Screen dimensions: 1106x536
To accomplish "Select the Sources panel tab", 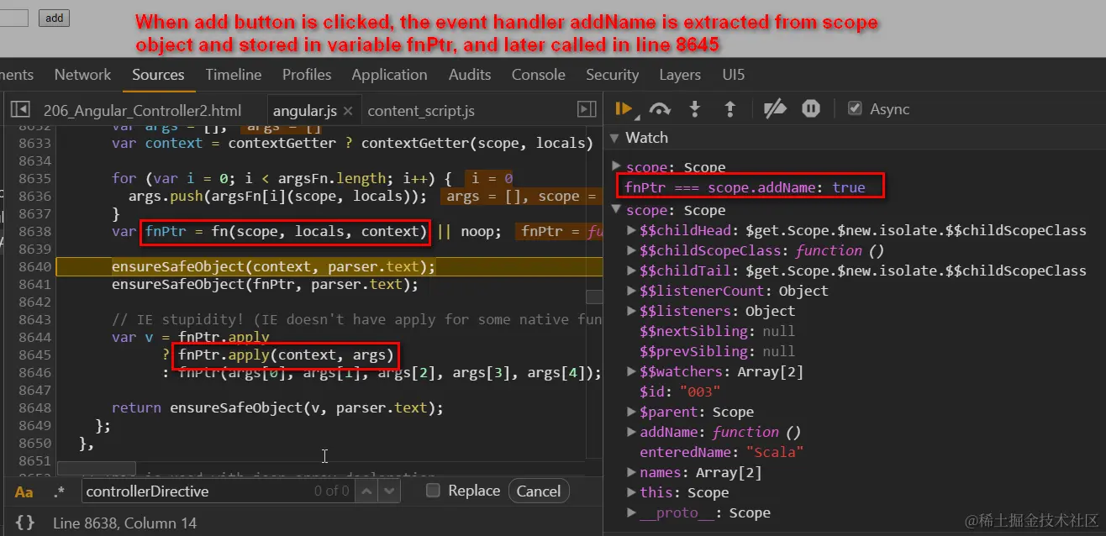I will [x=158, y=75].
